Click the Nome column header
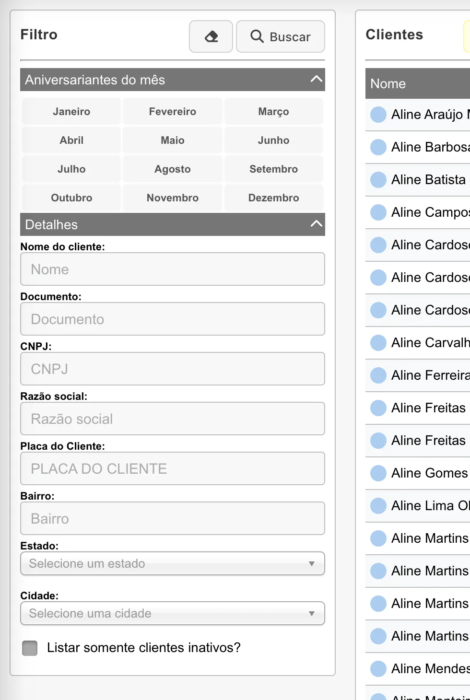Image resolution: width=470 pixels, height=700 pixels. [x=418, y=83]
